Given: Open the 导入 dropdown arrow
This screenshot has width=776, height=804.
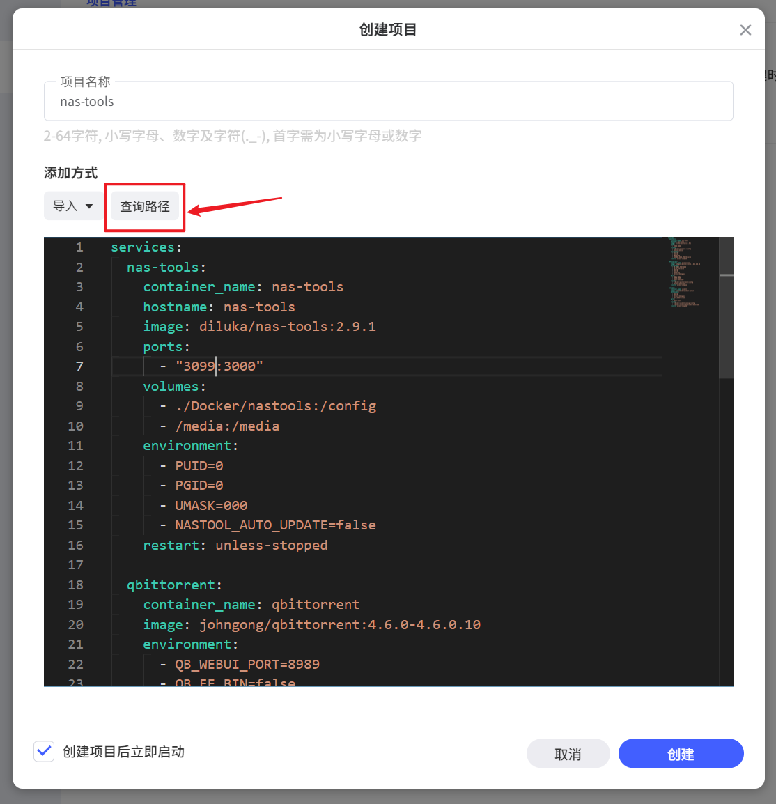Looking at the screenshot, I should [x=89, y=206].
